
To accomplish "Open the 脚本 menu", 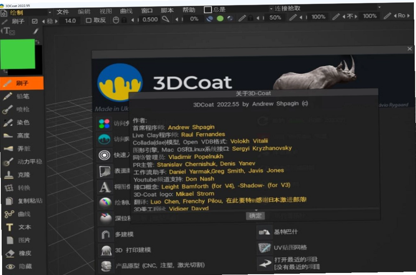I will [167, 10].
